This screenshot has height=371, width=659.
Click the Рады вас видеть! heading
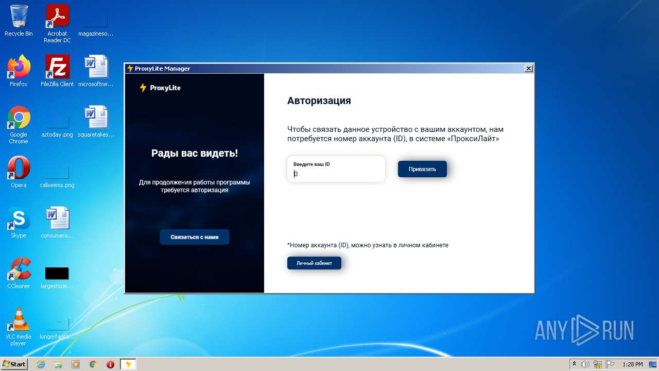(195, 153)
